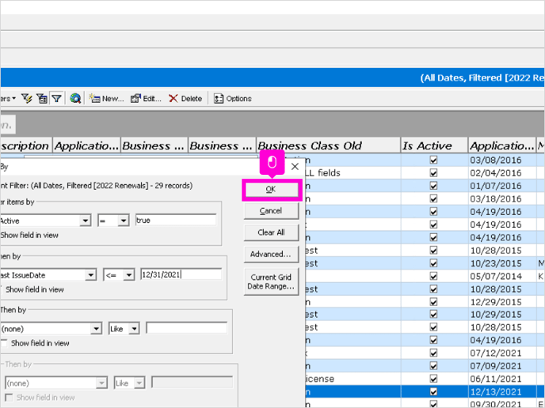545x408 pixels.
Task: Toggle Show field in view under enabled (none)
Action: (x=4, y=343)
